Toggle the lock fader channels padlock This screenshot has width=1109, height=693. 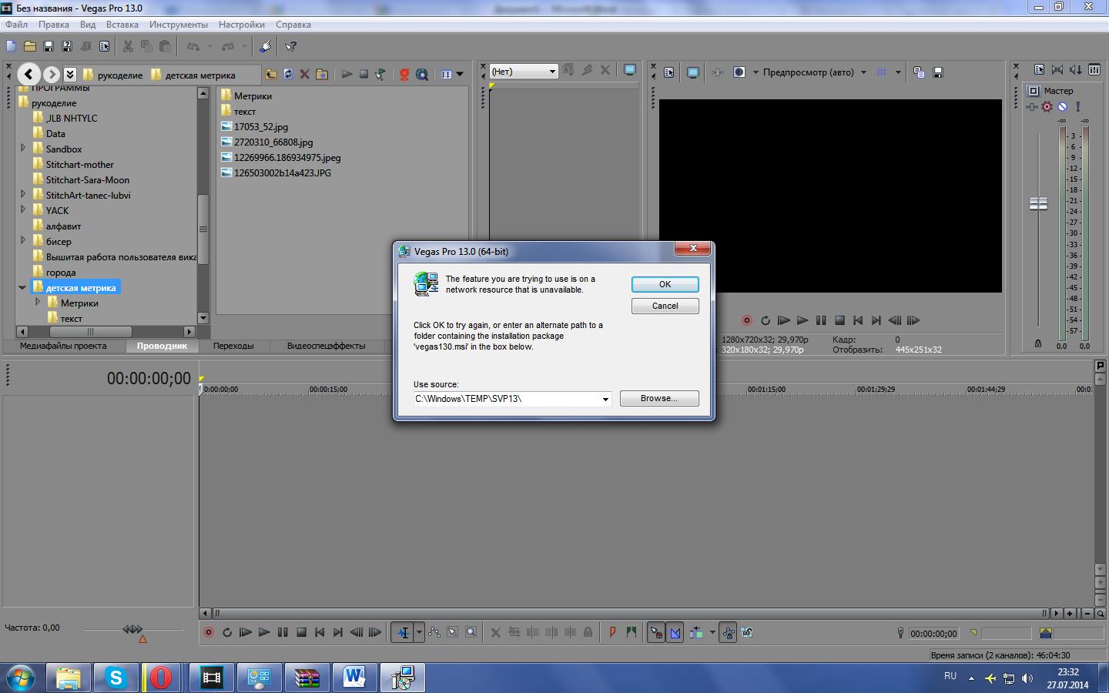[x=1038, y=343]
